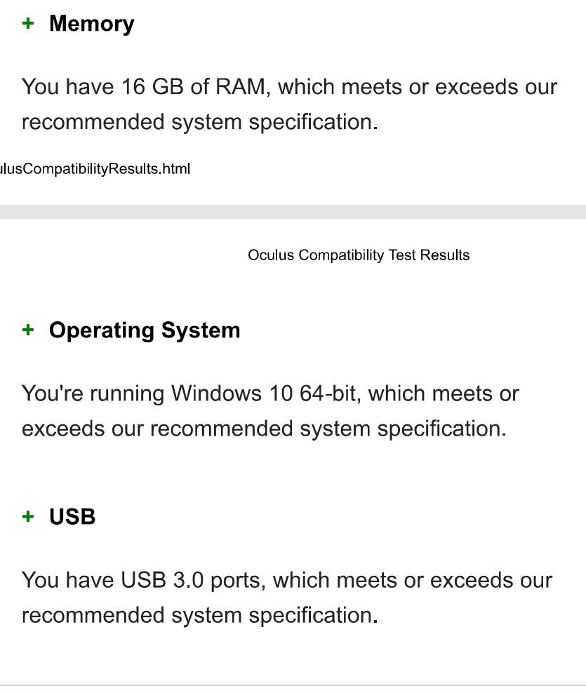Click the gray page break bar
This screenshot has width=586, height=693.
coord(293,212)
